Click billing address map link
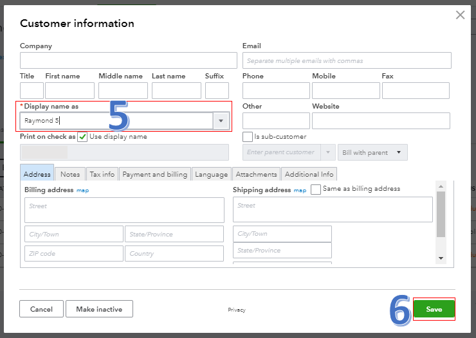 pyautogui.click(x=82, y=191)
